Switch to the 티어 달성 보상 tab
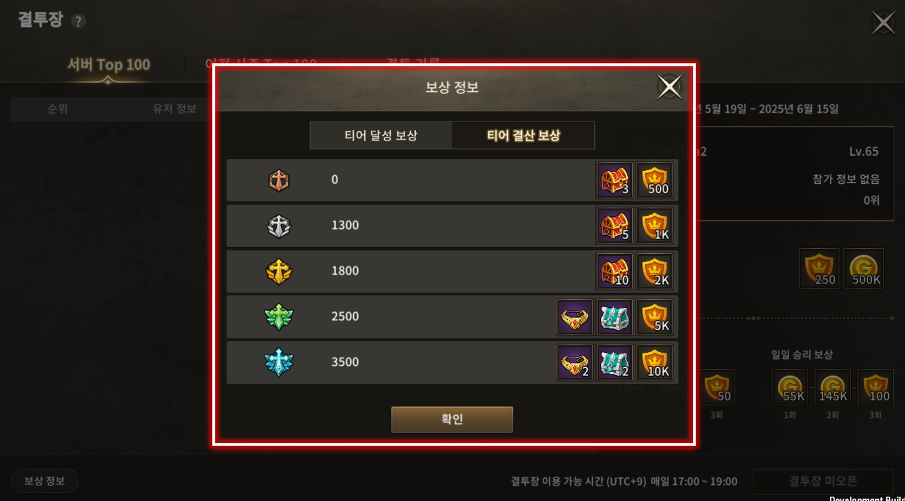 coord(381,135)
